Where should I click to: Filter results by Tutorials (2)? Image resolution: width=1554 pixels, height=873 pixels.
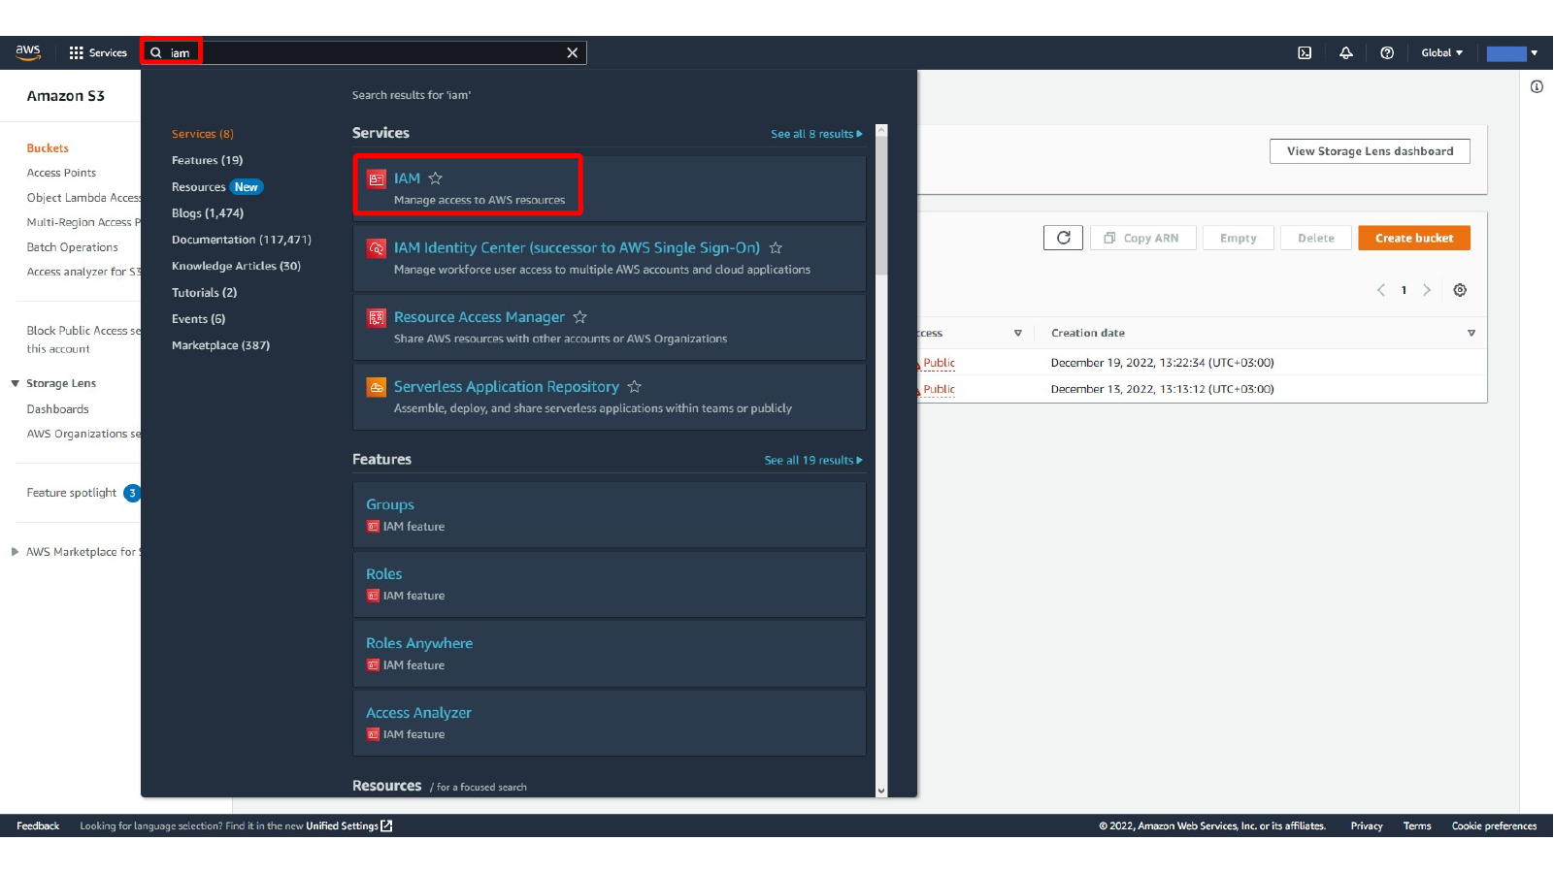click(x=205, y=292)
